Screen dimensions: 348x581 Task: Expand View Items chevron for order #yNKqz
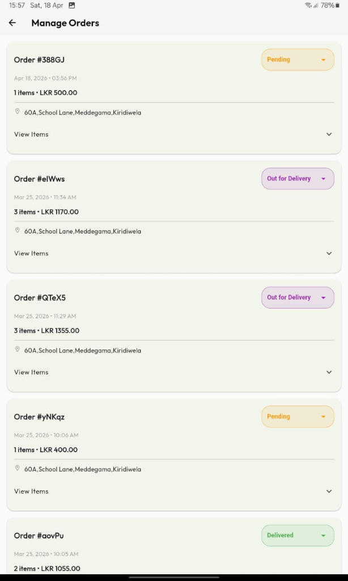pyautogui.click(x=329, y=491)
